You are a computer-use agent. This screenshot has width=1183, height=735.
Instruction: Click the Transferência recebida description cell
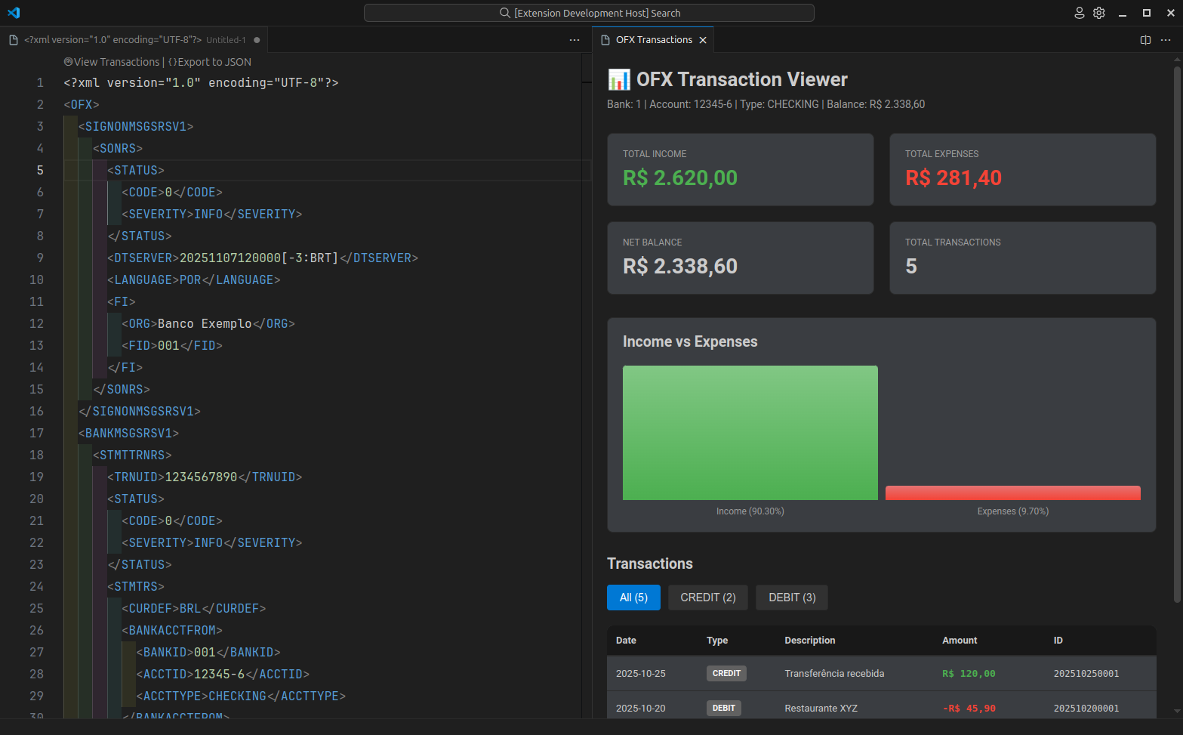click(834, 674)
